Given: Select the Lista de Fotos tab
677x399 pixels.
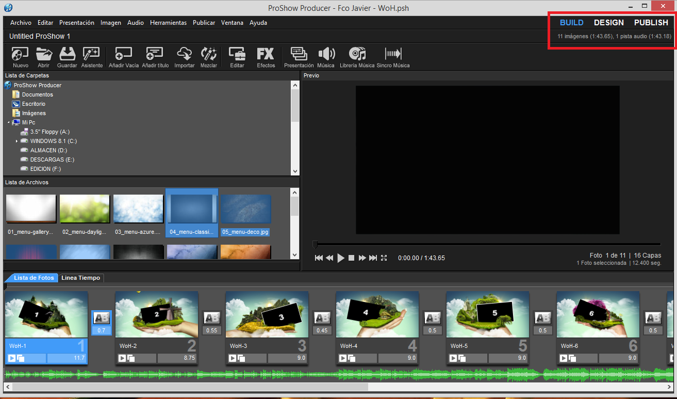Looking at the screenshot, I should (x=34, y=278).
